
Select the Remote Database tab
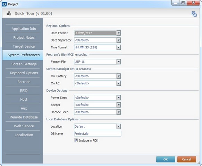point(24,117)
